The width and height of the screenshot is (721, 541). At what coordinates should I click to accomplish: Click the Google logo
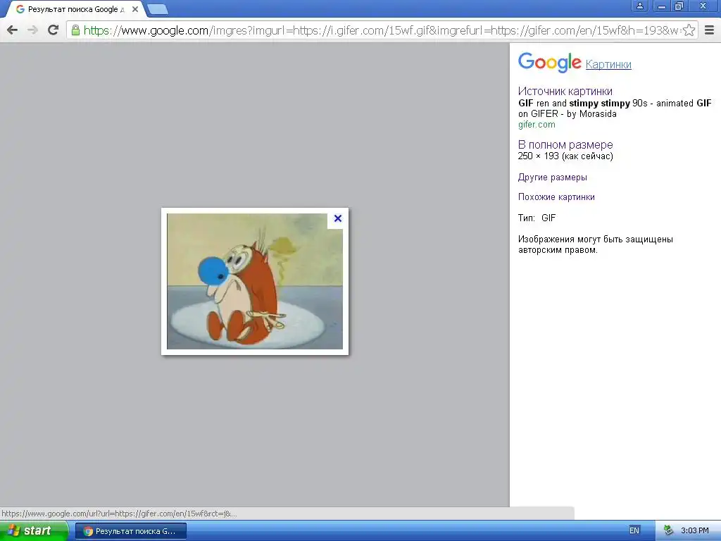(549, 63)
